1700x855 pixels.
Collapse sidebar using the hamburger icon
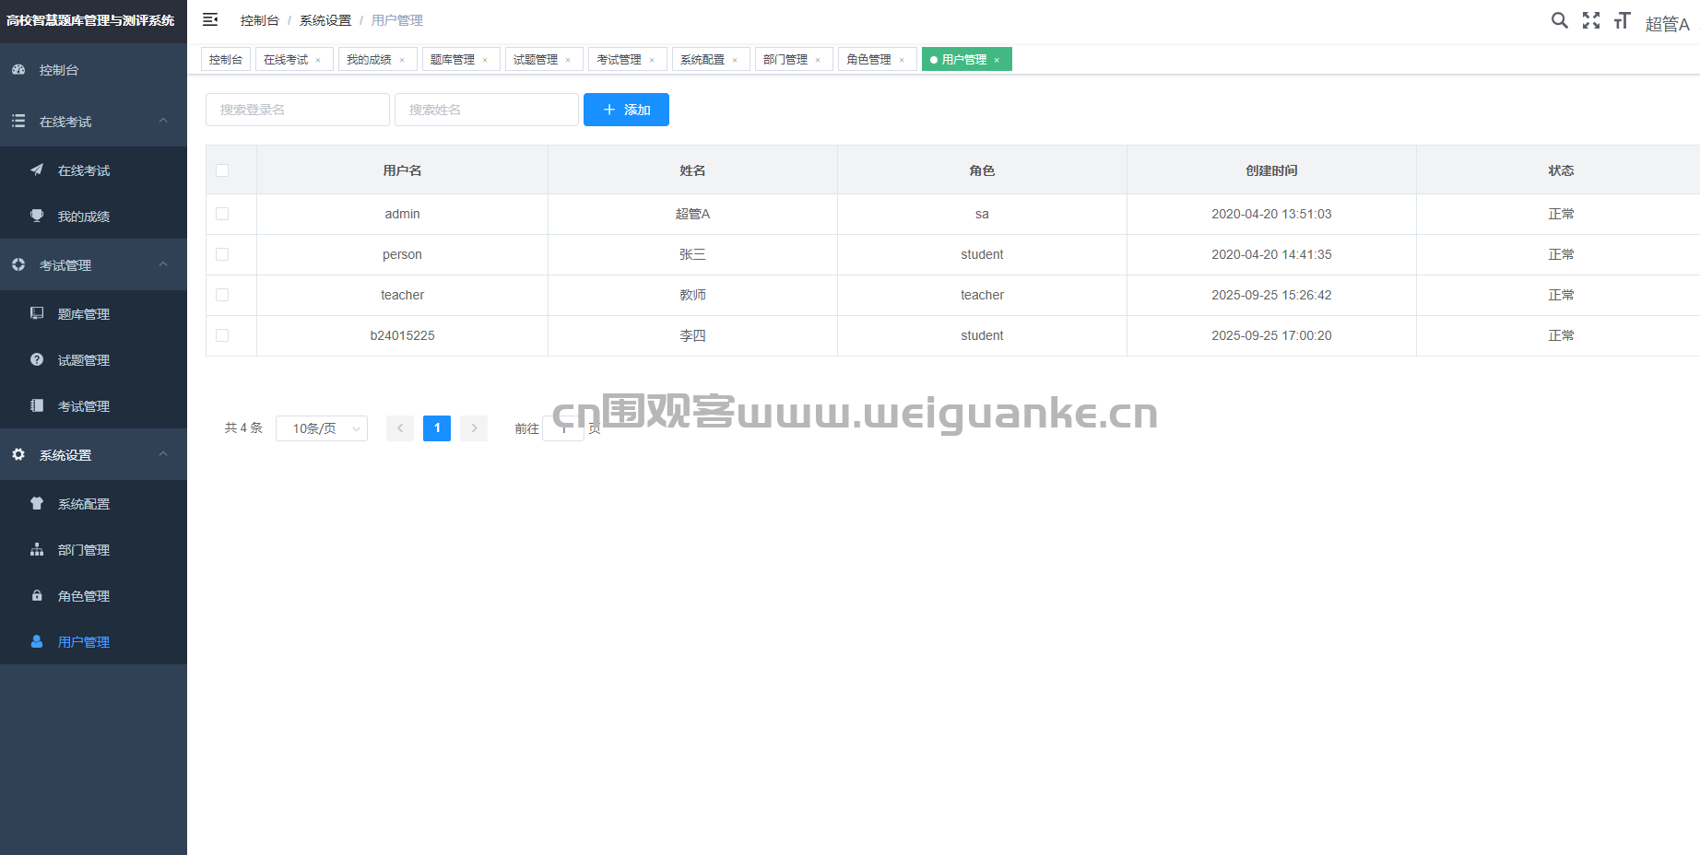pos(210,19)
